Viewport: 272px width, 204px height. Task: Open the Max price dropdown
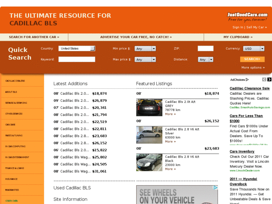click(x=145, y=60)
